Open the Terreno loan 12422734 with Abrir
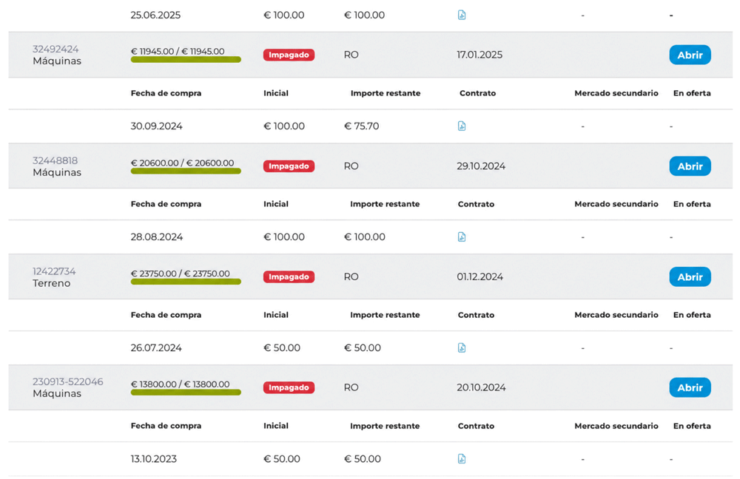 (x=690, y=276)
